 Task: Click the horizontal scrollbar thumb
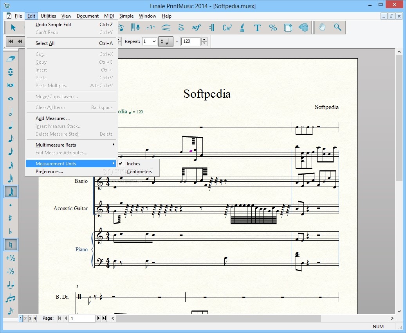pyautogui.click(x=218, y=318)
